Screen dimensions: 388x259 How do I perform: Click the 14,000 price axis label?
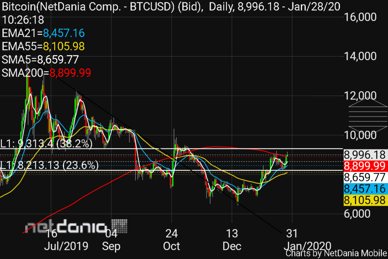(360, 56)
